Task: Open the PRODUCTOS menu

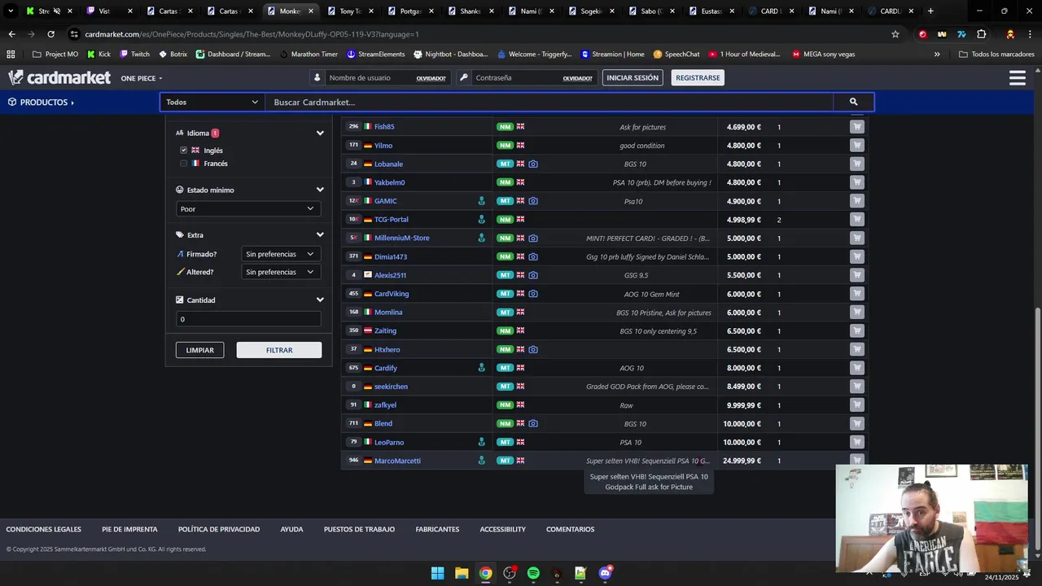Action: 41,103
